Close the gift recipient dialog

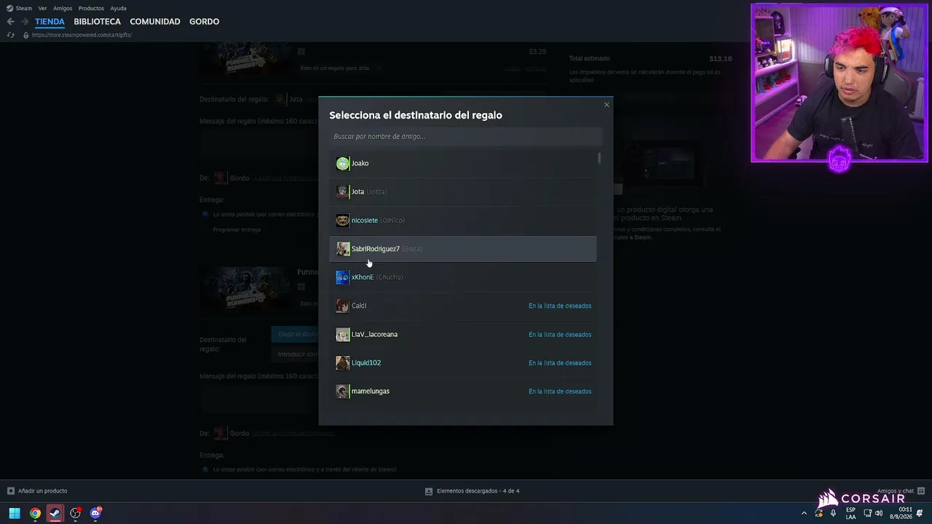coord(607,105)
